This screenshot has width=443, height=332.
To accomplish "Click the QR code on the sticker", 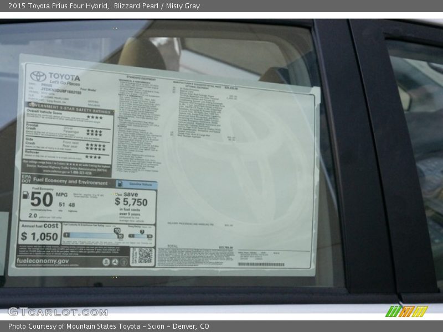I will click(x=145, y=256).
